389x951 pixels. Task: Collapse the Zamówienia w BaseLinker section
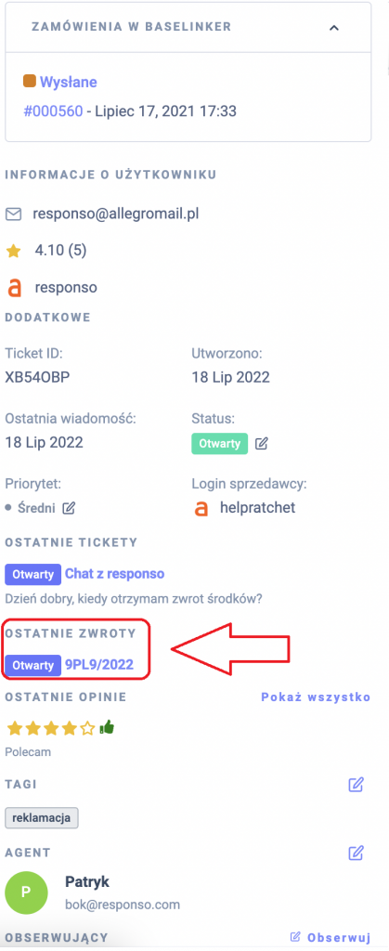coord(334,28)
